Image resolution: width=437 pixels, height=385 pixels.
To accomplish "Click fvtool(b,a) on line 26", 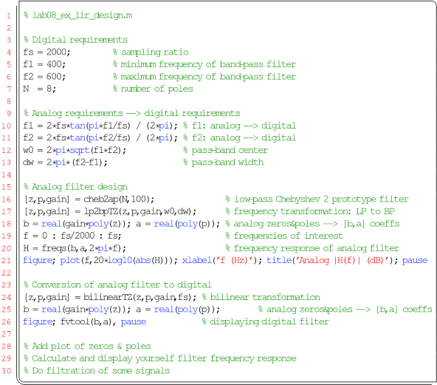I will click(x=88, y=322).
